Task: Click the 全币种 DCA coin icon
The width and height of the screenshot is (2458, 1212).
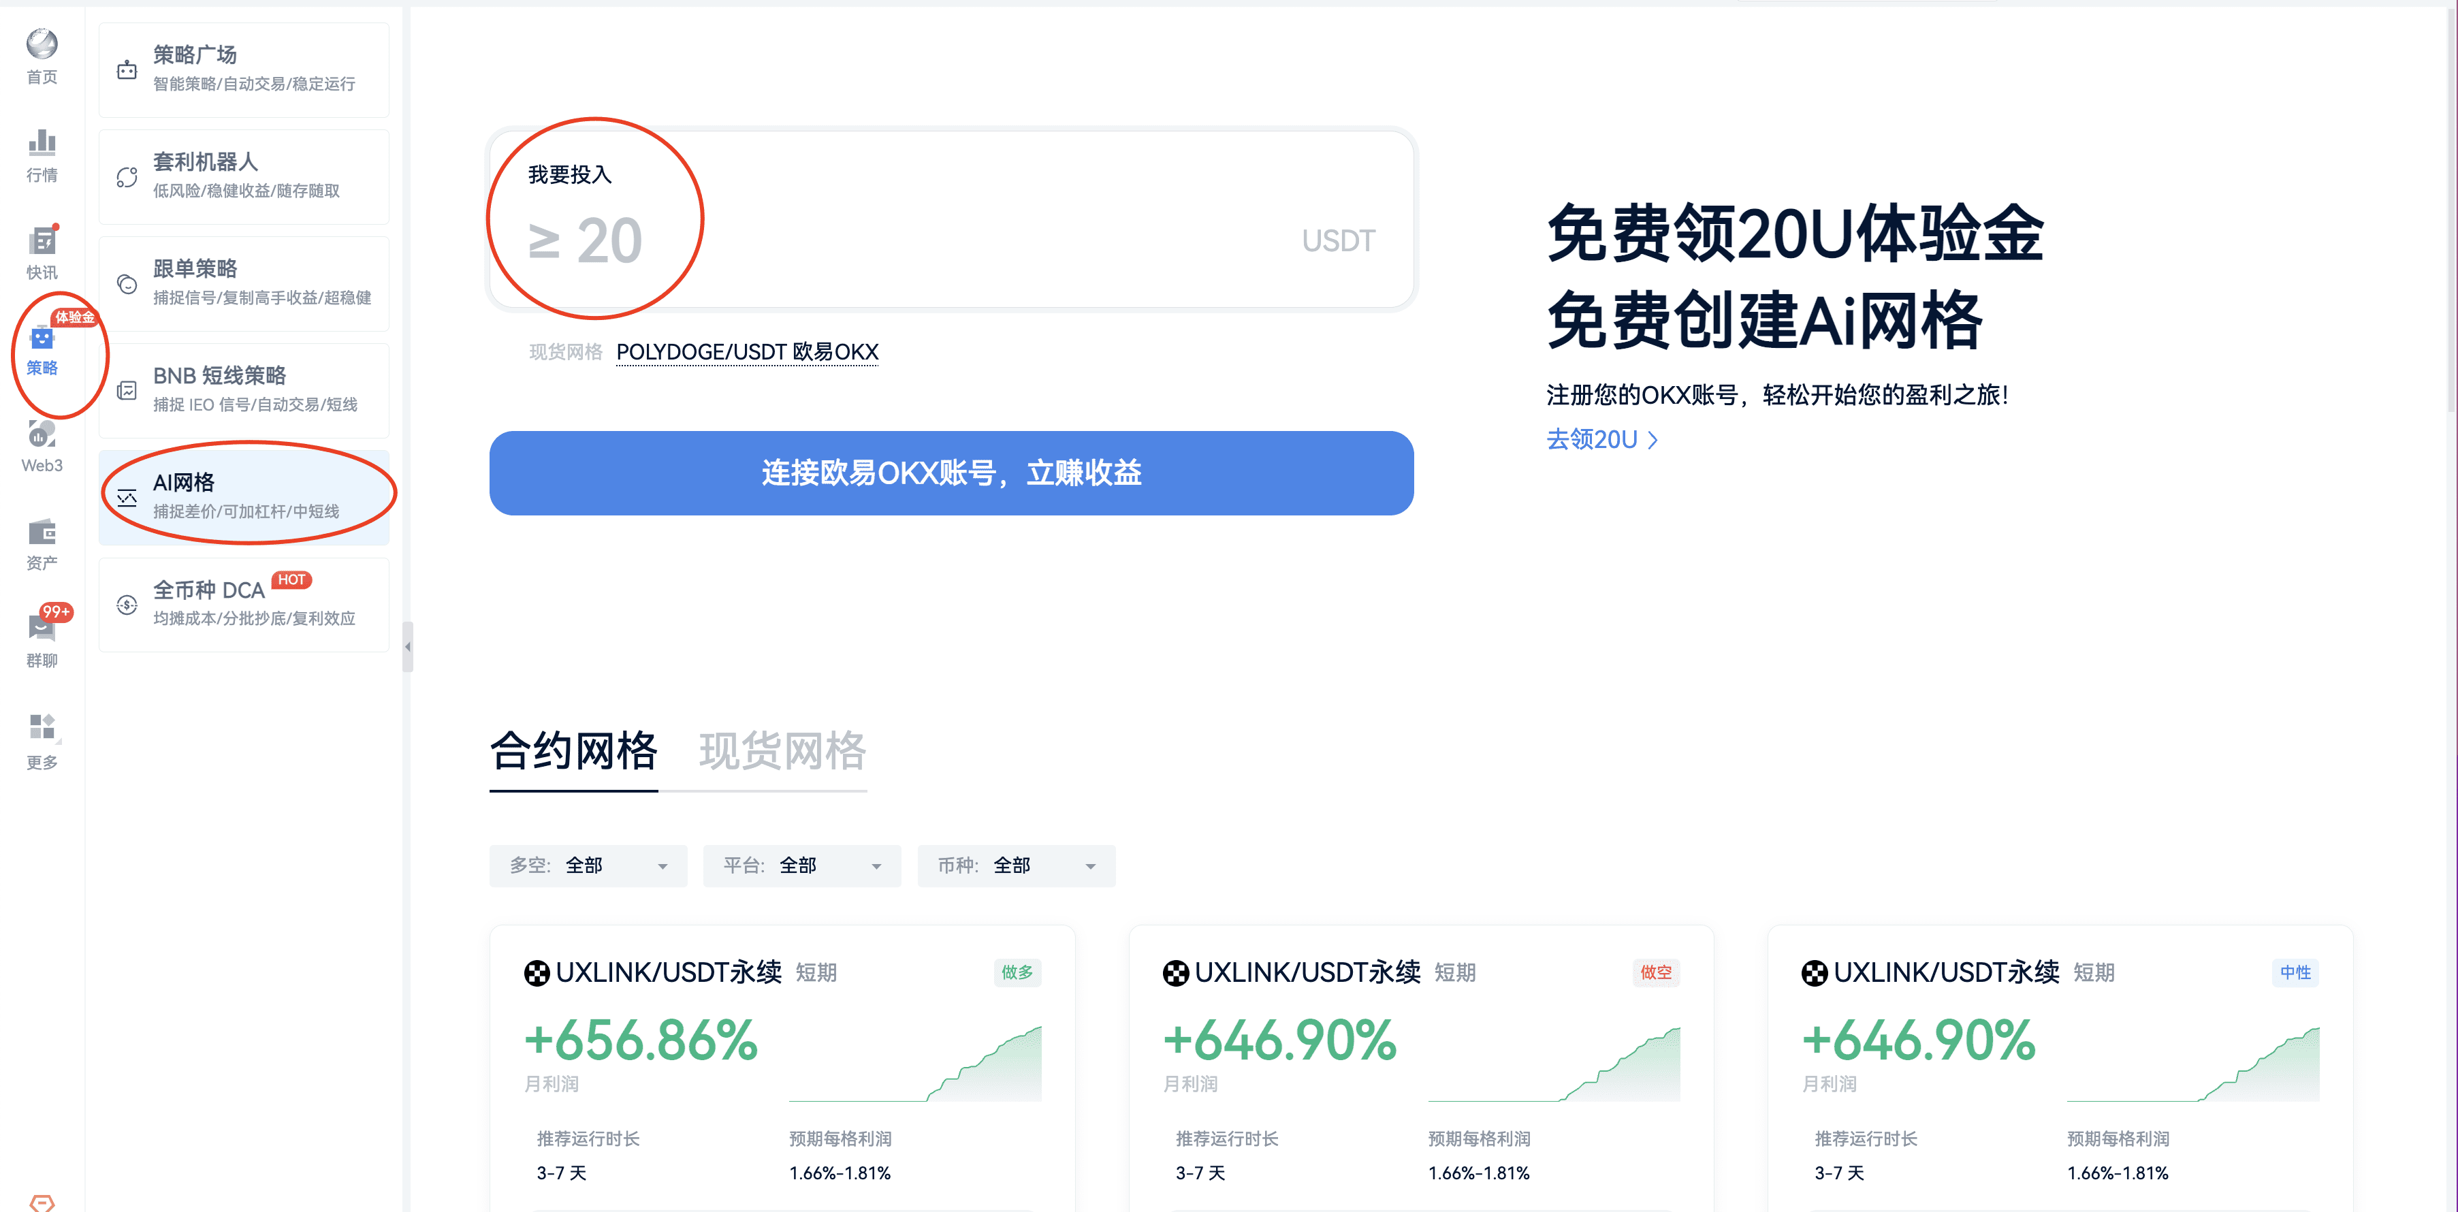Action: (x=127, y=604)
